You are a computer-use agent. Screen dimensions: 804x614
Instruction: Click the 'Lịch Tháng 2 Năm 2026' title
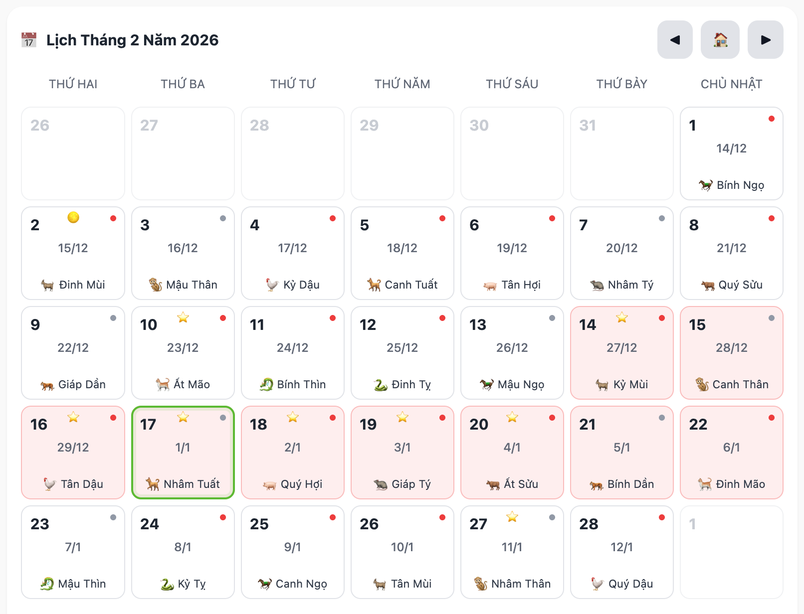[133, 40]
